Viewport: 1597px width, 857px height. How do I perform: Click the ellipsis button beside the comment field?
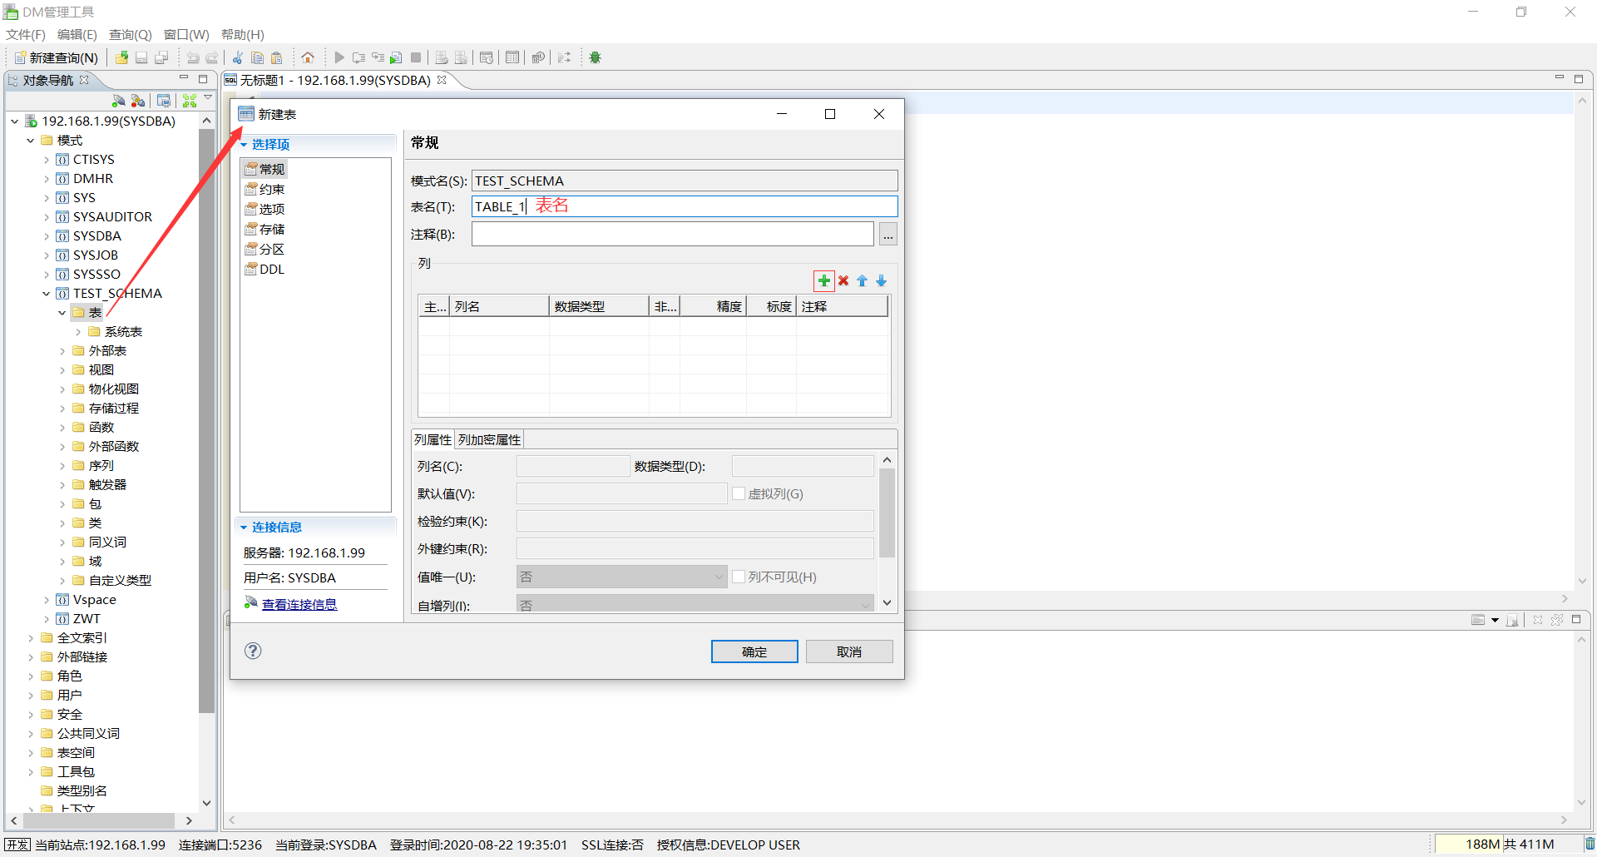coord(888,235)
